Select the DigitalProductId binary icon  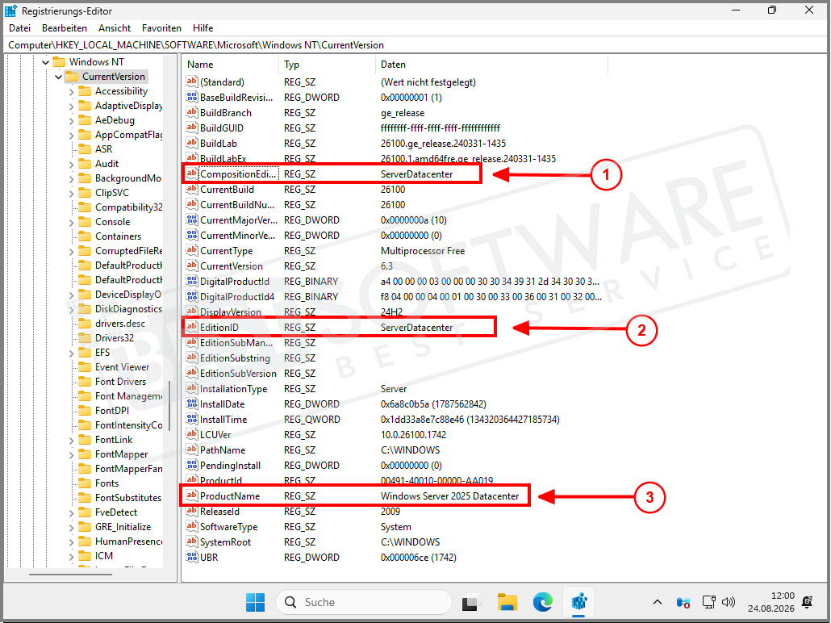[192, 281]
